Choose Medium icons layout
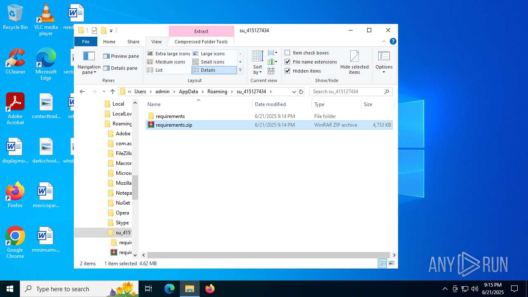Viewport: 528px width, 297px height. [166, 62]
